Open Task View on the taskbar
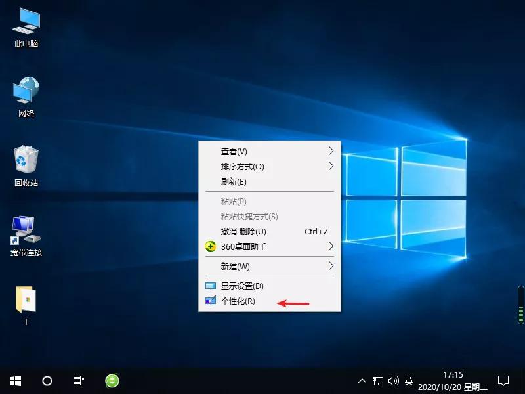The height and width of the screenshot is (394, 525). point(79,381)
